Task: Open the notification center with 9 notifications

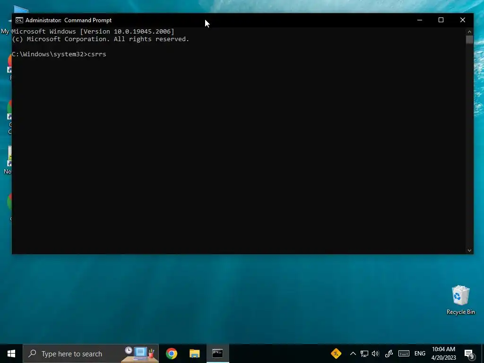Action: pyautogui.click(x=469, y=354)
